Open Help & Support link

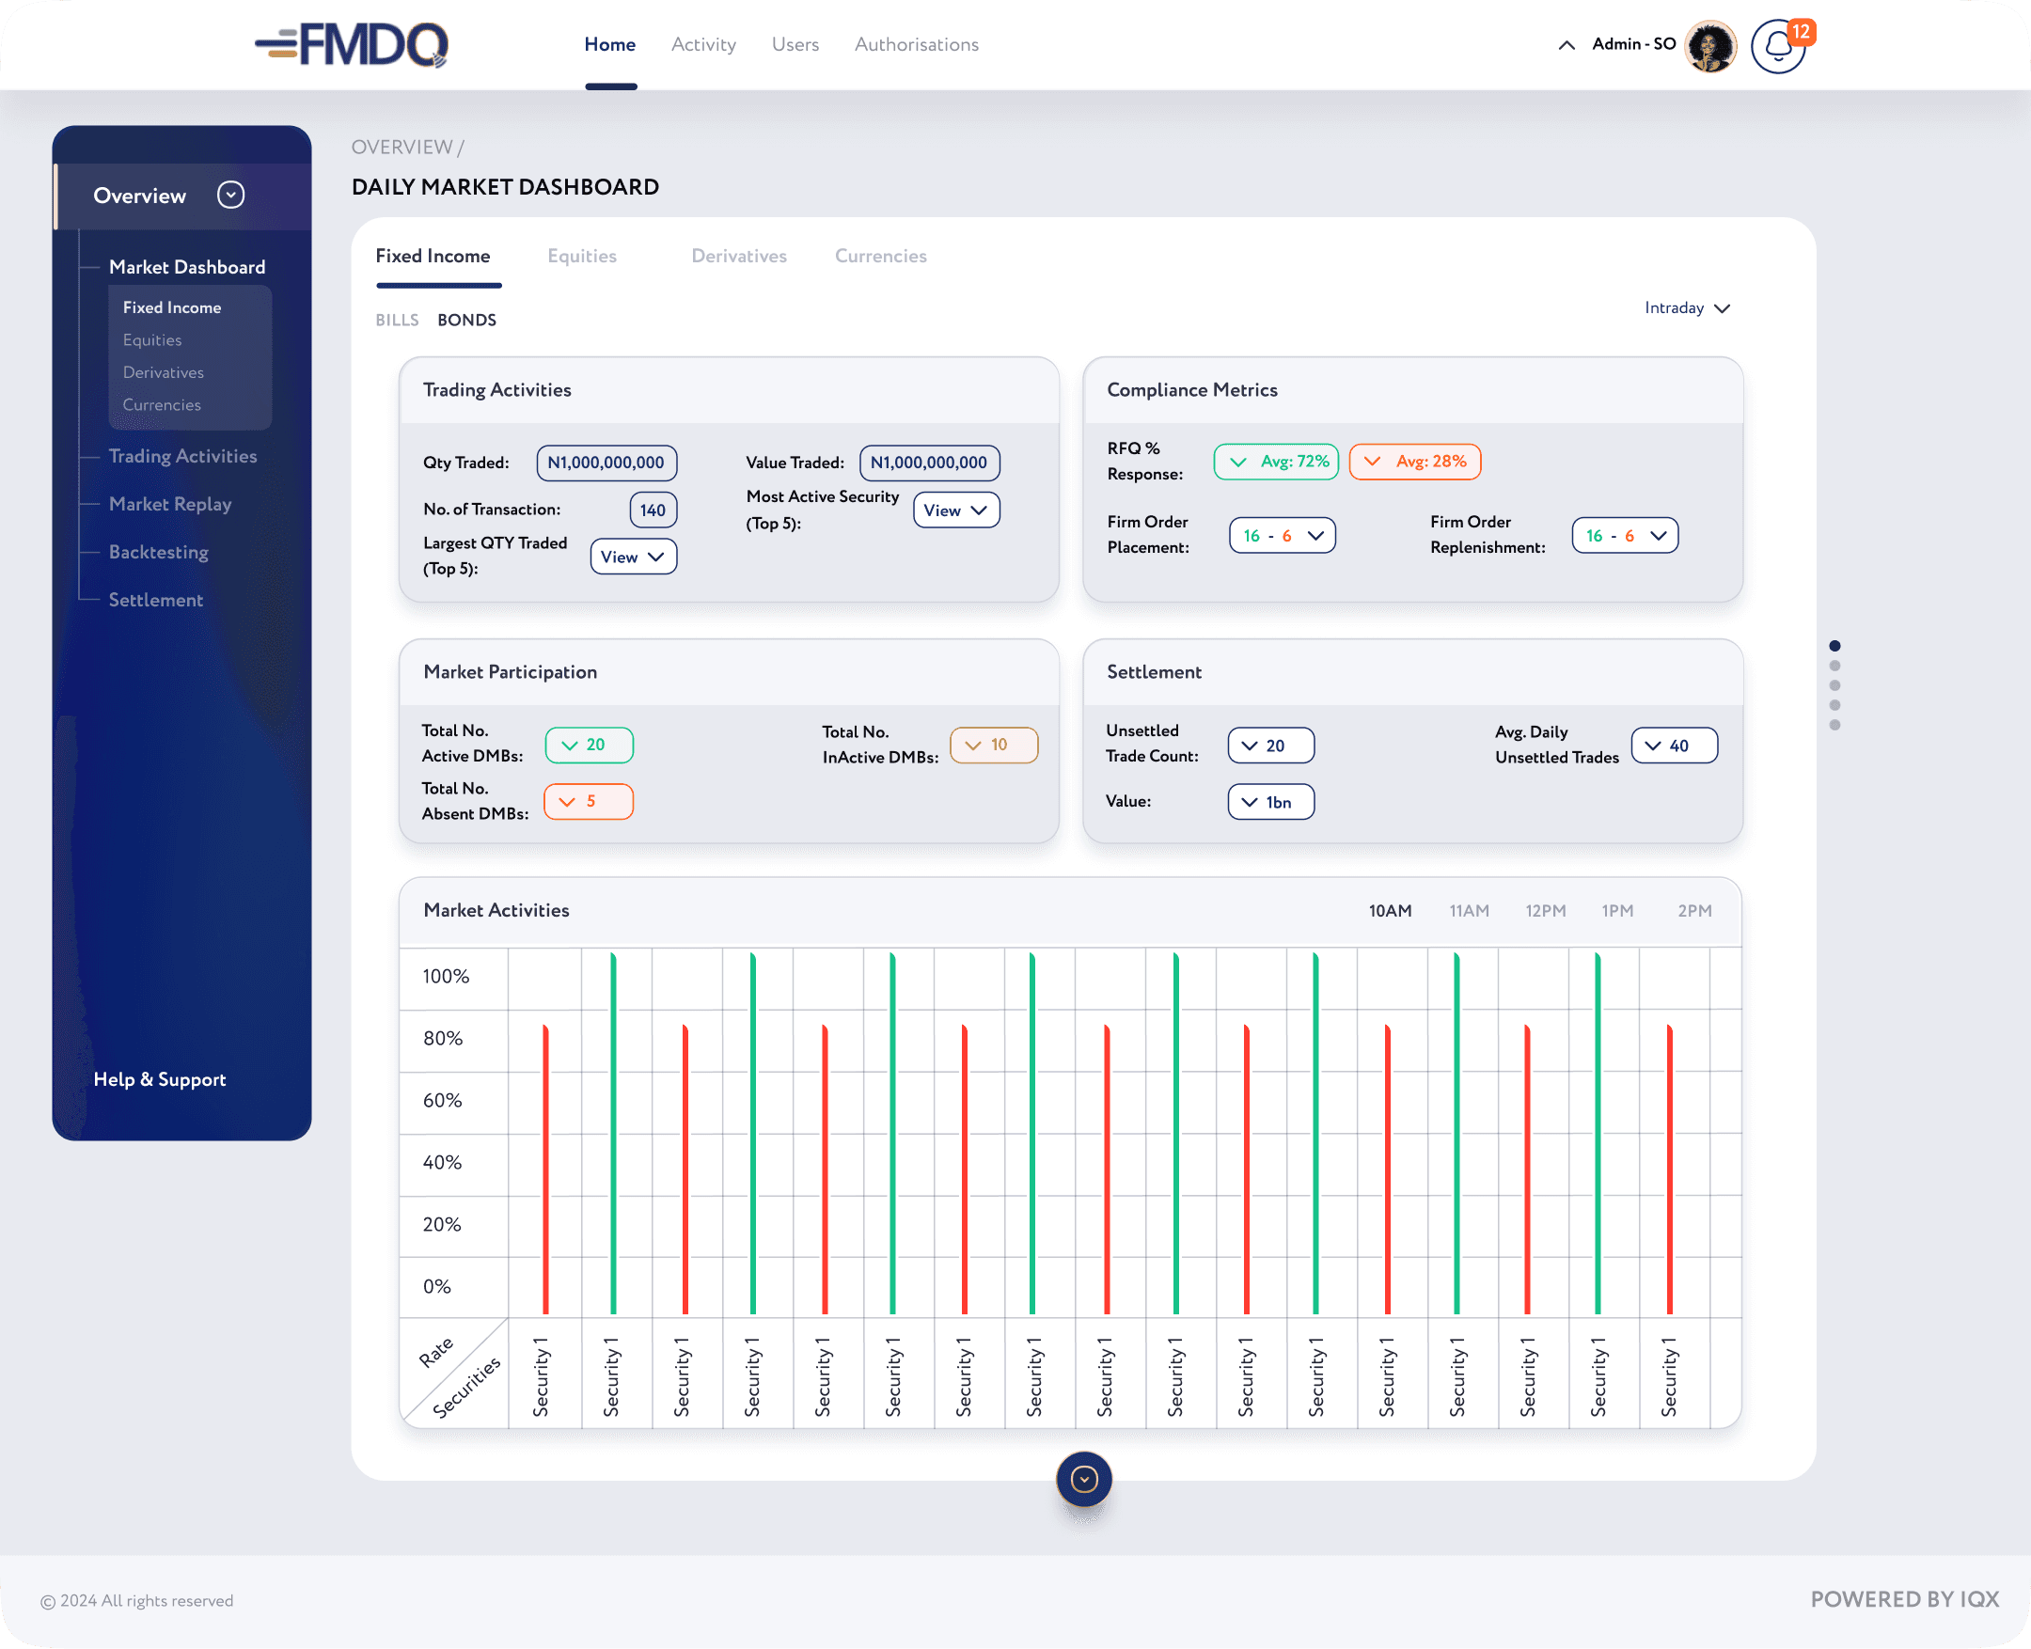pyautogui.click(x=160, y=1079)
